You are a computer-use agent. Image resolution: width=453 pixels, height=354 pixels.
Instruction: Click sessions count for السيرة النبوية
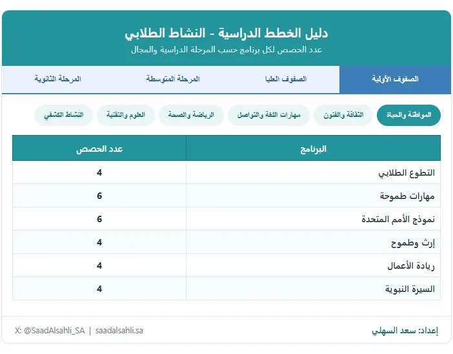pos(99,289)
